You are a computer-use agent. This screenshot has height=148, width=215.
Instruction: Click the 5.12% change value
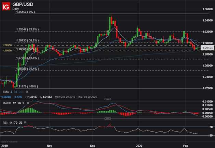coord(18,97)
